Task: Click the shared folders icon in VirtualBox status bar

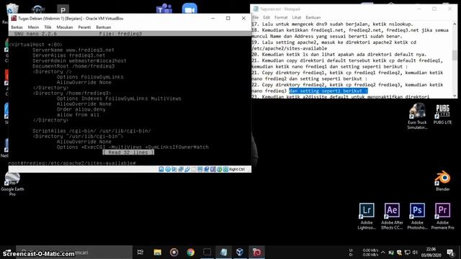Action: (194, 169)
